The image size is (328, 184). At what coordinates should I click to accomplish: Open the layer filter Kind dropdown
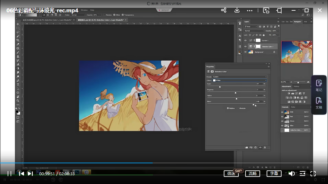click(x=251, y=27)
